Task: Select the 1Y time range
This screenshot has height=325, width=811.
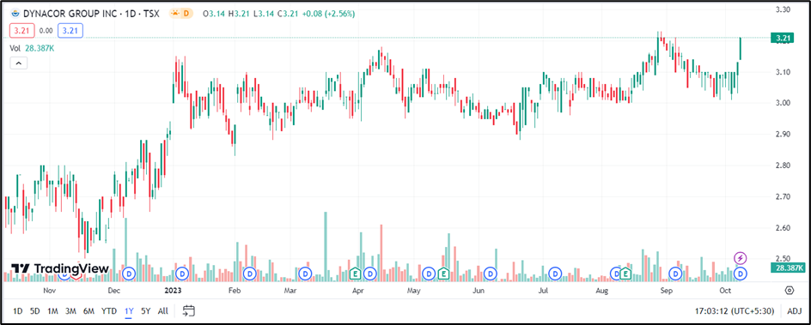Action: [129, 311]
